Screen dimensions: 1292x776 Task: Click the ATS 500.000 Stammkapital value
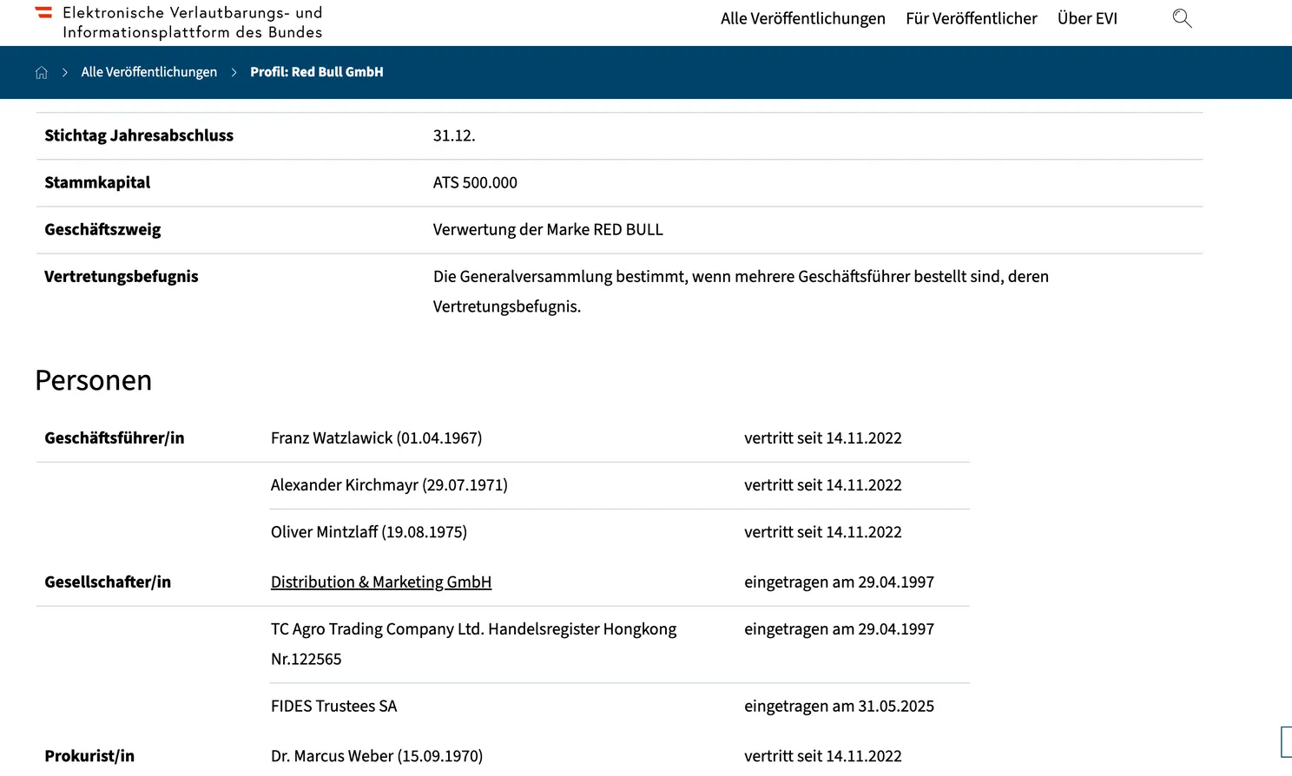coord(475,183)
